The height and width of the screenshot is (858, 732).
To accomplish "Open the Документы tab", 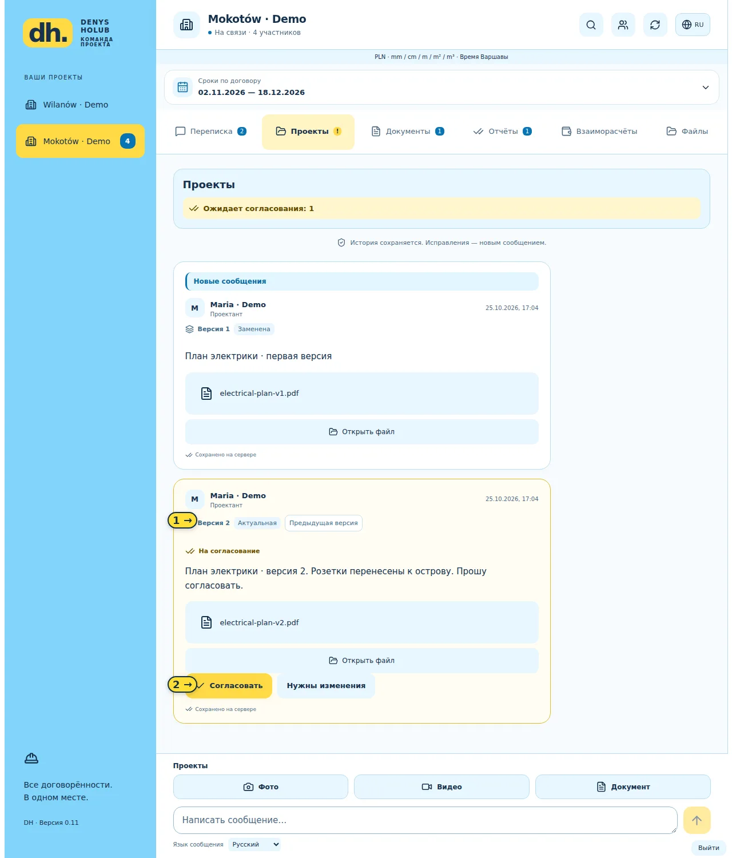I will click(408, 132).
